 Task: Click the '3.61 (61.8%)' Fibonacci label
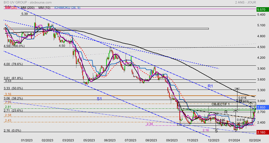pyautogui.click(x=13, y=78)
